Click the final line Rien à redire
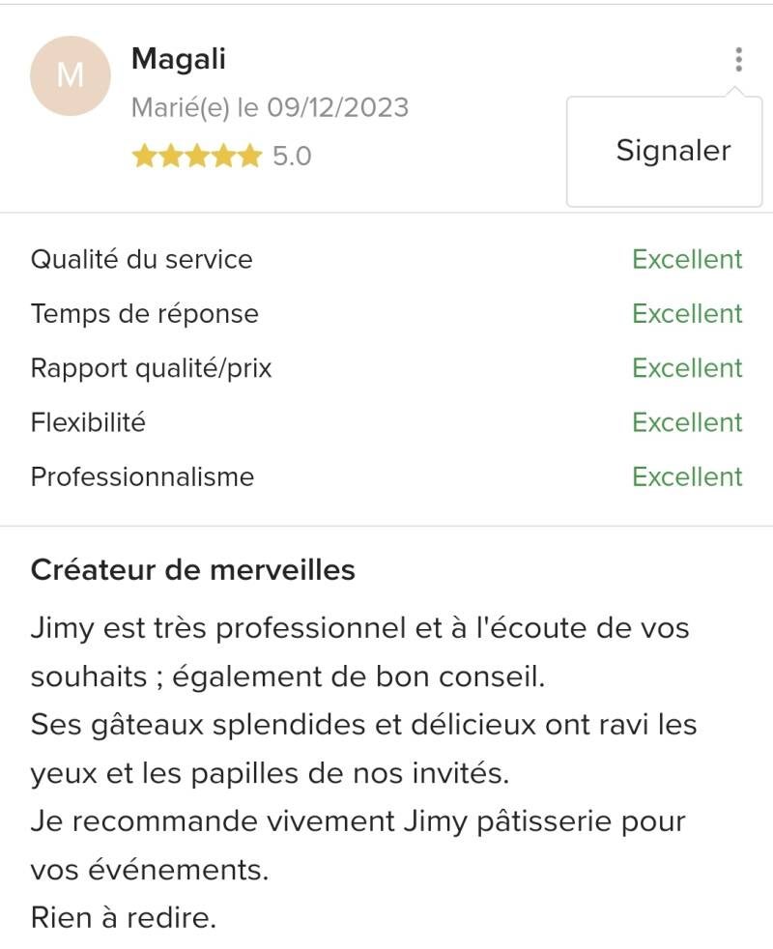Screen dimensions: 773x949 124,917
